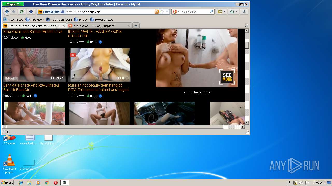Open the volume tray icon

pos(301,183)
